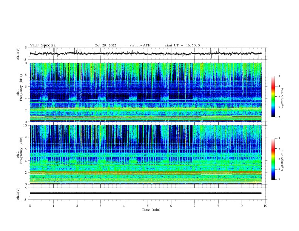The width and height of the screenshot is (299, 231).
Task: Click time axis tick label "8"
Action: 218,206
